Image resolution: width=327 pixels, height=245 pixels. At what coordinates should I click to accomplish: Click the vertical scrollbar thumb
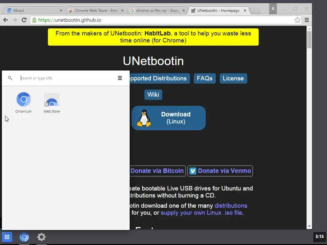(309, 40)
